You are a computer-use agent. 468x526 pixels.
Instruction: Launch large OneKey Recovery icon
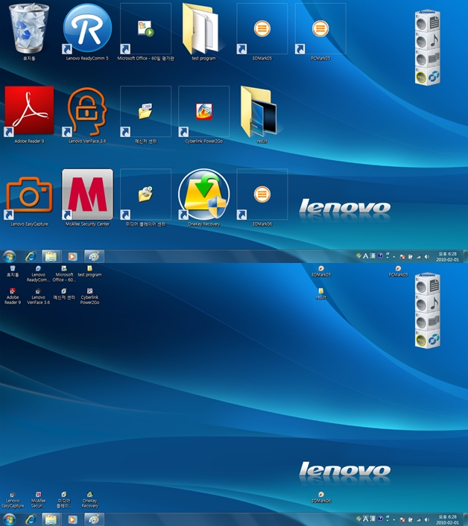click(203, 194)
